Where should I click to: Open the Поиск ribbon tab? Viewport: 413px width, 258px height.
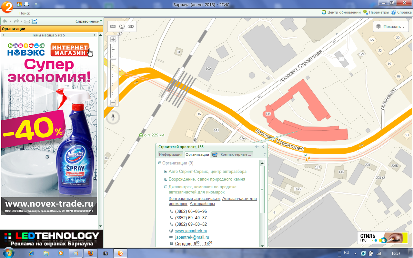pyautogui.click(x=25, y=13)
